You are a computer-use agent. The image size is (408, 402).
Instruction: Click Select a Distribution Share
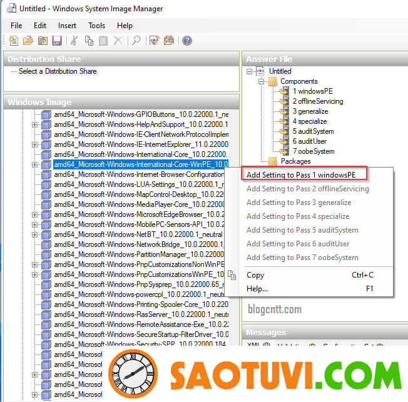click(58, 71)
